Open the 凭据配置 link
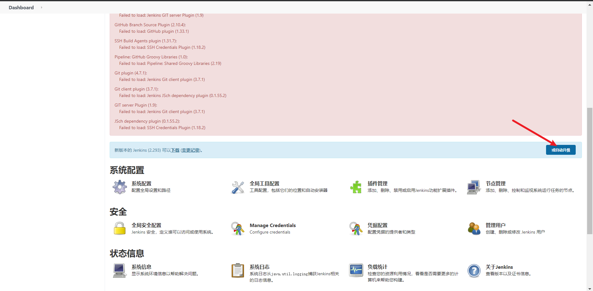The height and width of the screenshot is (291, 593). [x=377, y=225]
